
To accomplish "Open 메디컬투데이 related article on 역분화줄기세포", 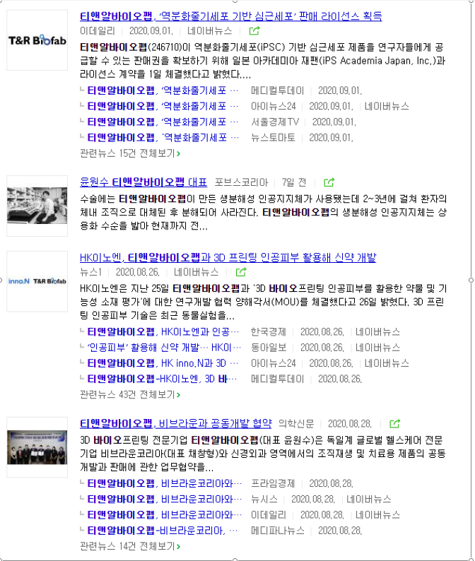I will 163,91.
